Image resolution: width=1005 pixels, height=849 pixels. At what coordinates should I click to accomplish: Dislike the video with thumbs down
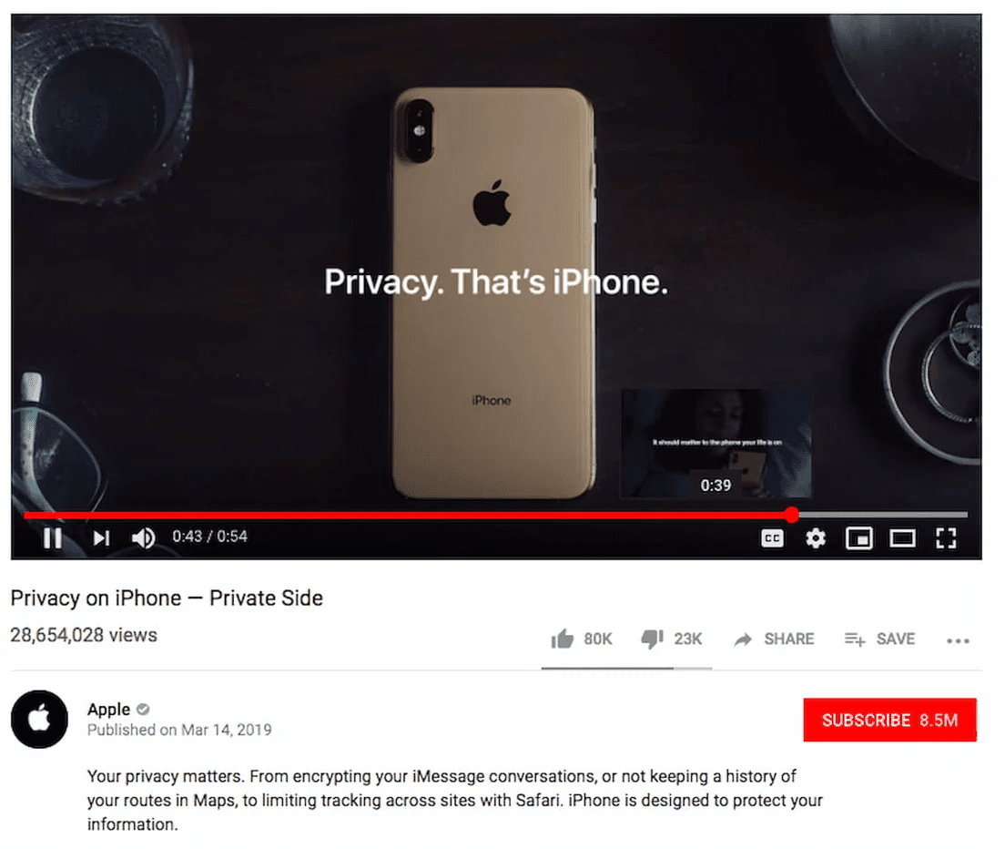(x=652, y=639)
